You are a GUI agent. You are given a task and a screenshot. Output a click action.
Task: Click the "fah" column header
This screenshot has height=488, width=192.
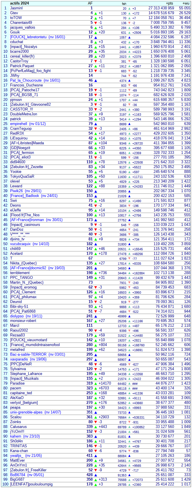click(x=124, y=4)
